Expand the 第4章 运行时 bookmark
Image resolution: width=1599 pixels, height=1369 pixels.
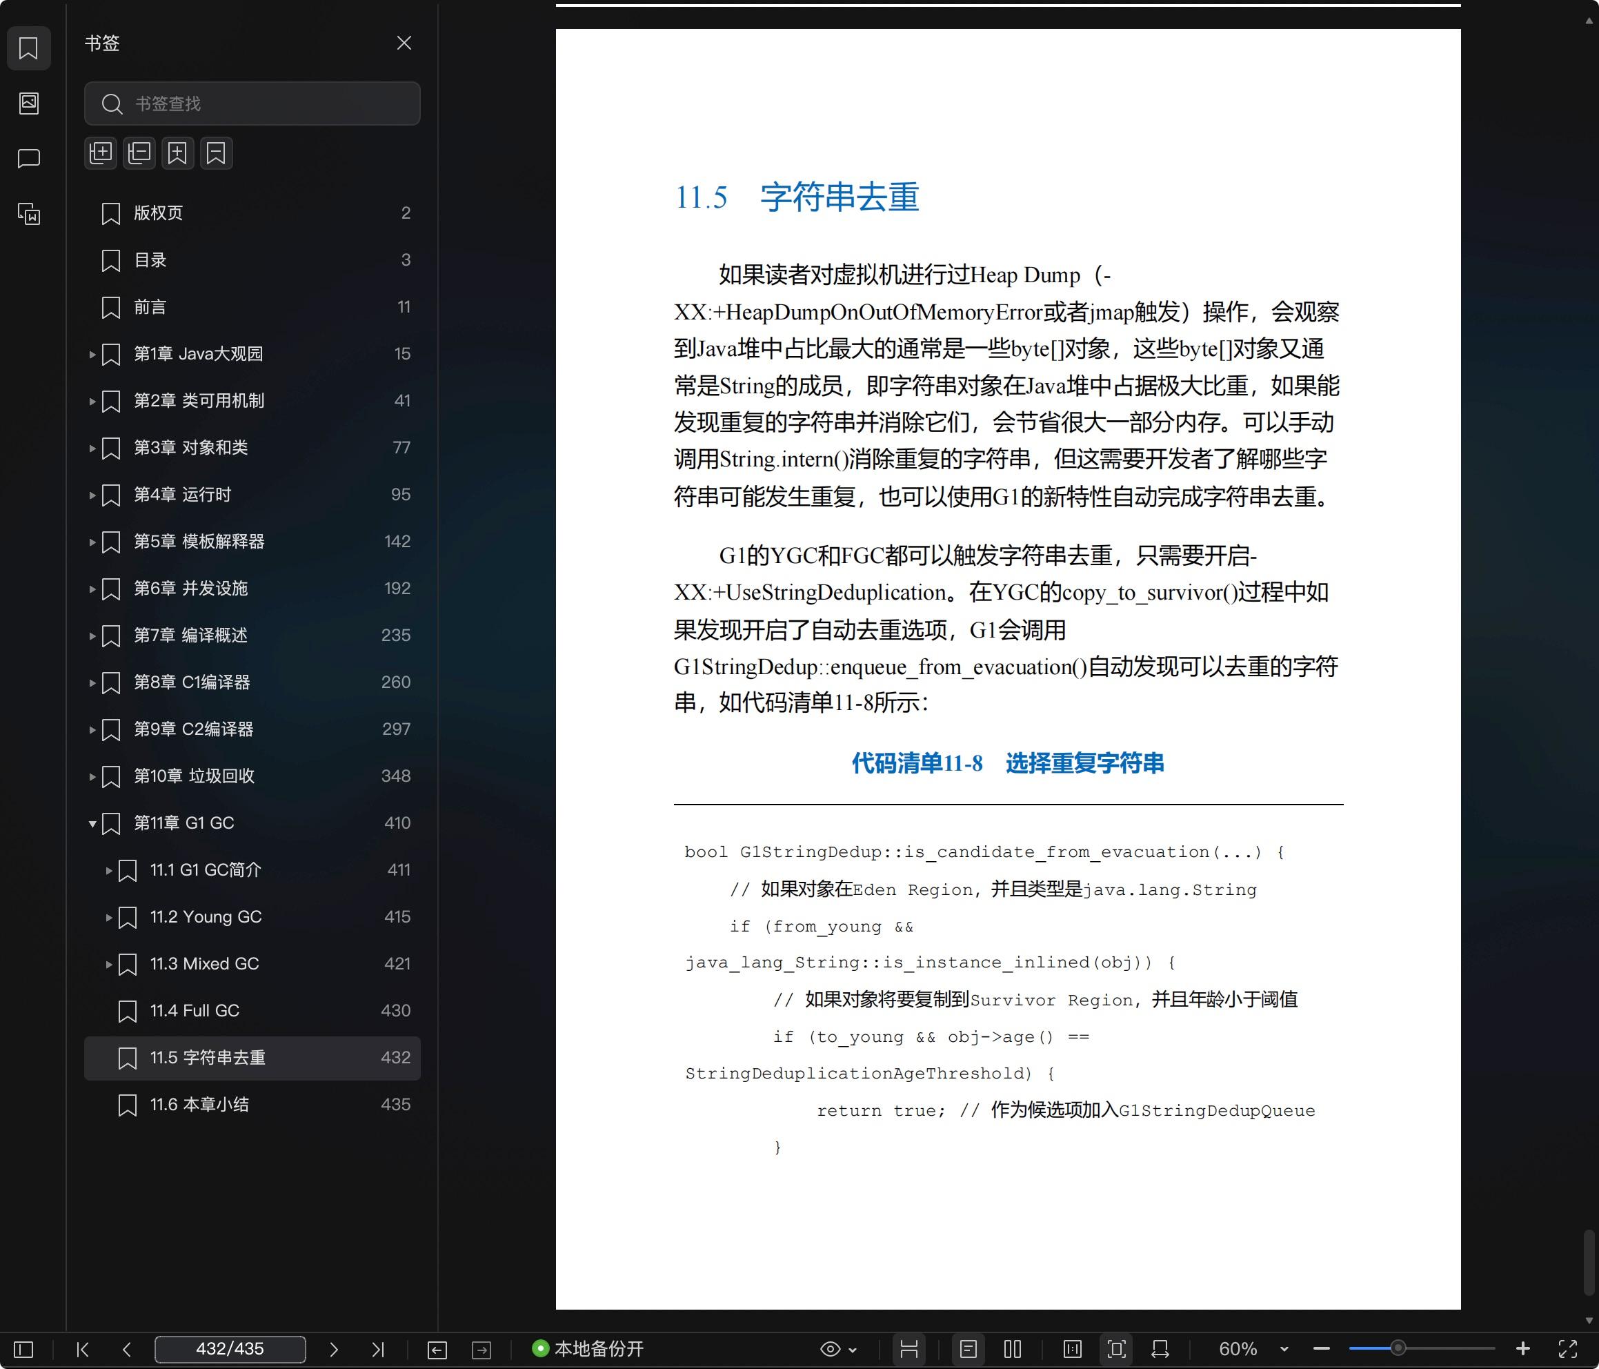92,495
